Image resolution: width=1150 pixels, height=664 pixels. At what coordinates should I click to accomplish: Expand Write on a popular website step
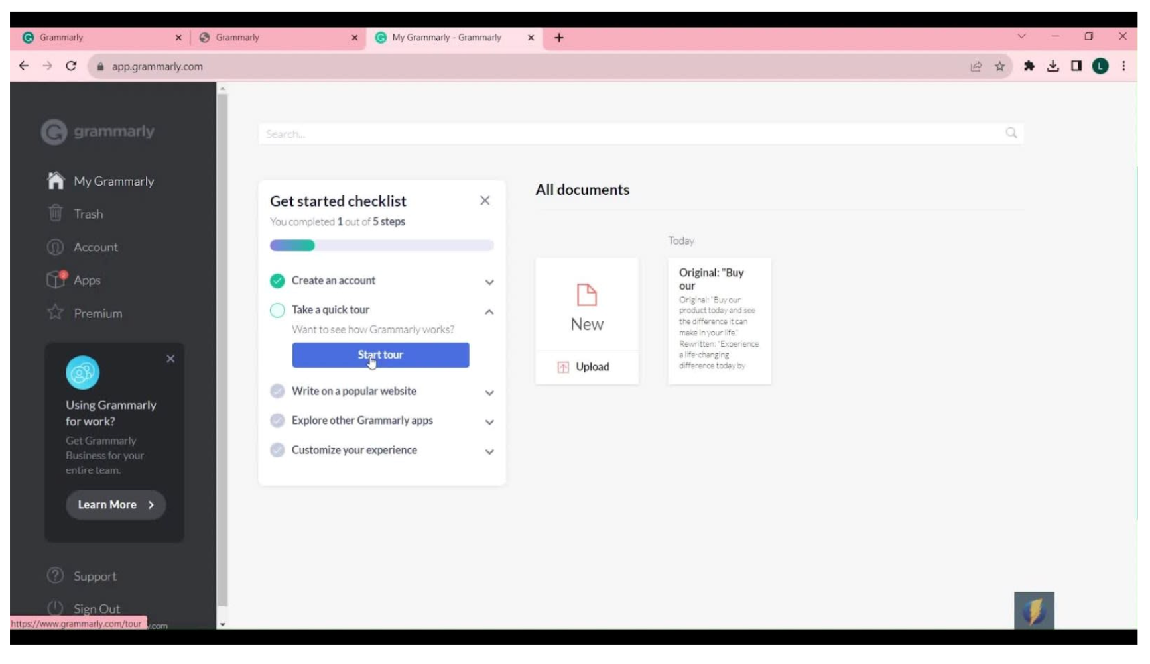click(x=489, y=393)
